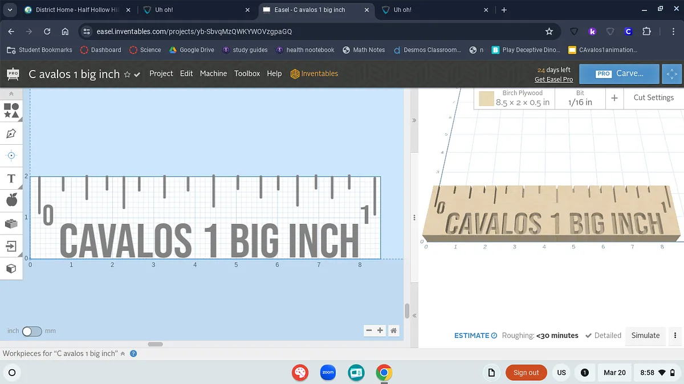Star the project title as favorite
The width and height of the screenshot is (684, 384).
point(127,74)
